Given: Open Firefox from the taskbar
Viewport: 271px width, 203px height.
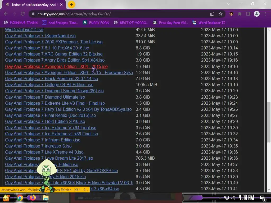Looking at the screenshot, I should [x=33, y=198].
